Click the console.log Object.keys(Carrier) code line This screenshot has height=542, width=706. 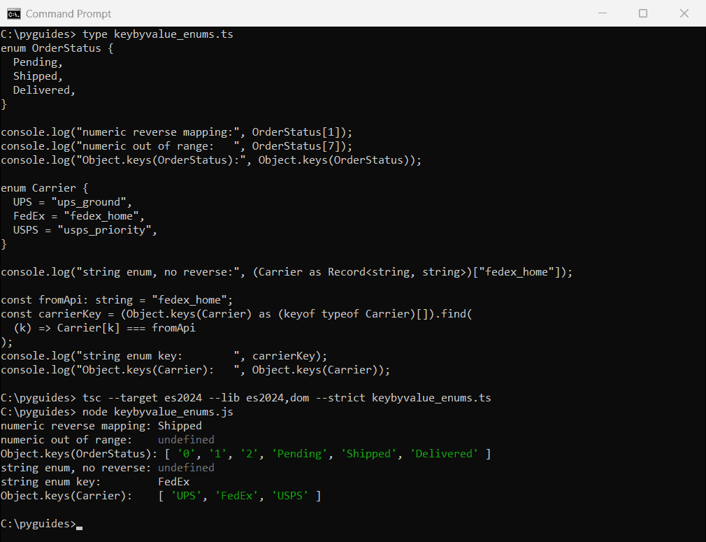pyautogui.click(x=196, y=370)
